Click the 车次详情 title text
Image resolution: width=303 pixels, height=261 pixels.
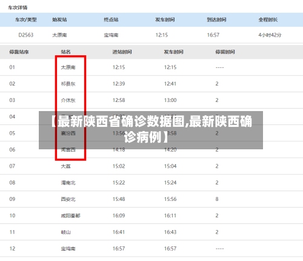point(18,8)
